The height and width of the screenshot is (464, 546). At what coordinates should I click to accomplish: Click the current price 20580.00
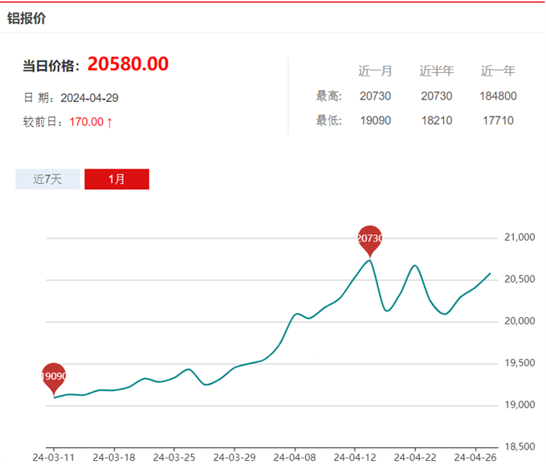tap(128, 64)
